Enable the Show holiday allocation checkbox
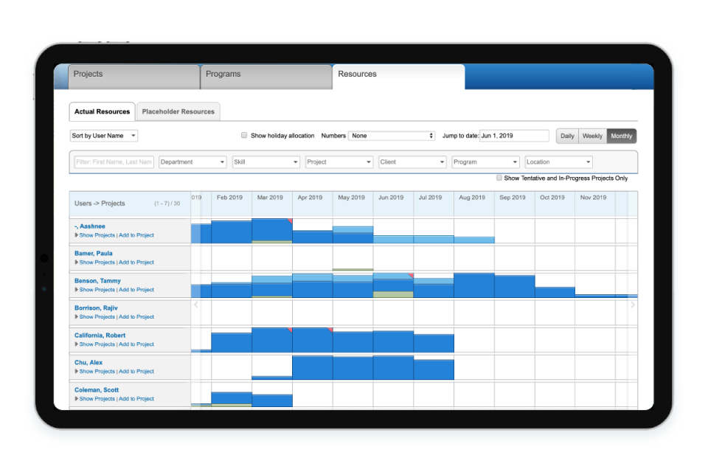 coord(244,136)
